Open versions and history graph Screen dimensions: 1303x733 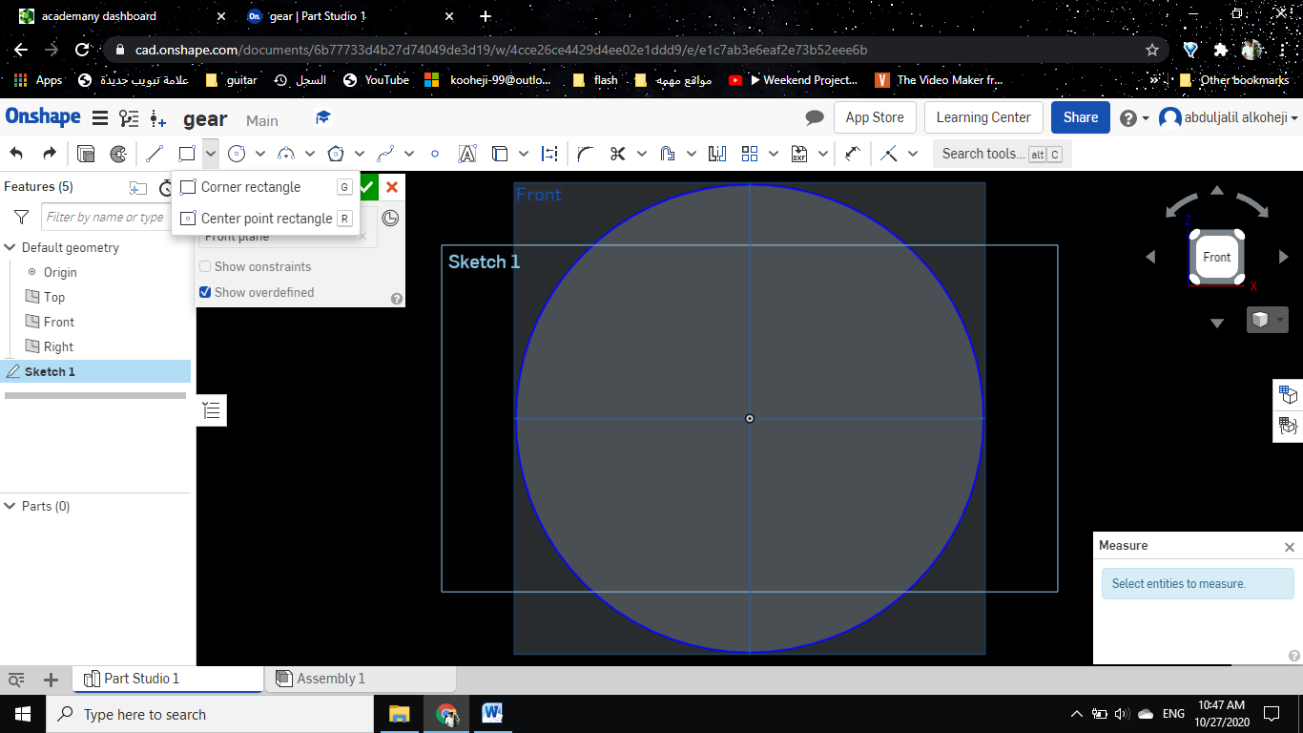[129, 118]
